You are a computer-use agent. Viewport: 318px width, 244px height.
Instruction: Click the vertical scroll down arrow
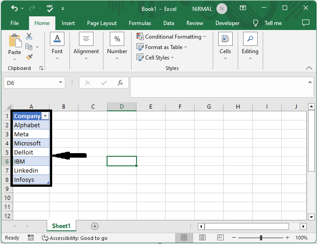(x=311, y=217)
